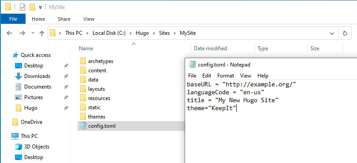The height and width of the screenshot is (163, 357).
Task: Select OneDrive in navigation pane
Action: point(31,122)
